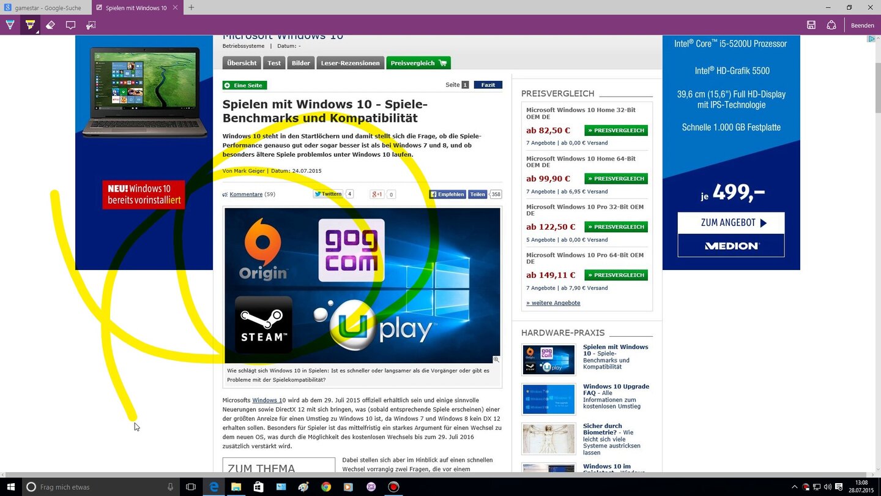Jump to Fazit page
This screenshot has height=496, width=881.
pos(488,85)
